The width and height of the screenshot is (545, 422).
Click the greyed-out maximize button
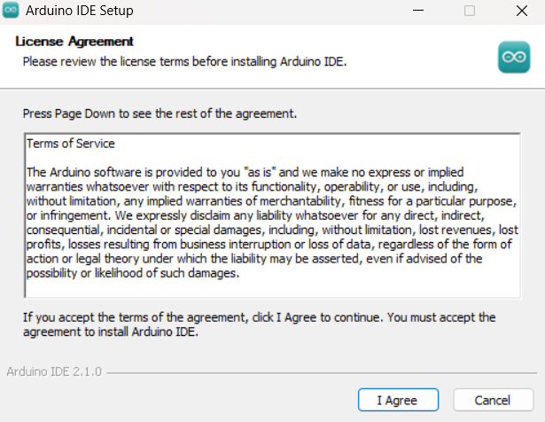coord(470,12)
